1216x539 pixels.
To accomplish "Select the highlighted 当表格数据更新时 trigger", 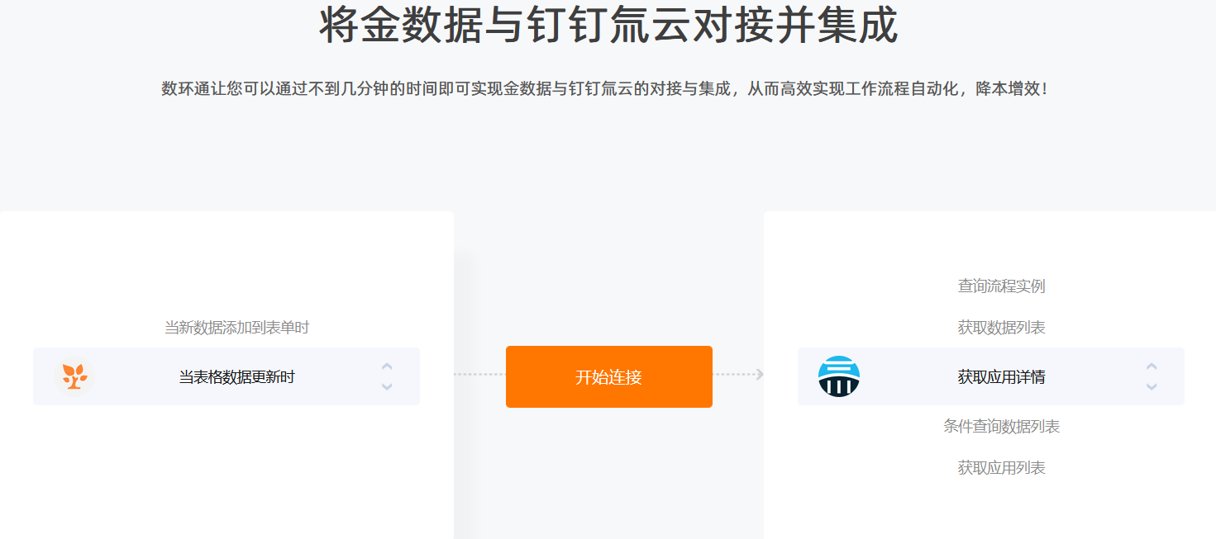I will click(x=236, y=377).
